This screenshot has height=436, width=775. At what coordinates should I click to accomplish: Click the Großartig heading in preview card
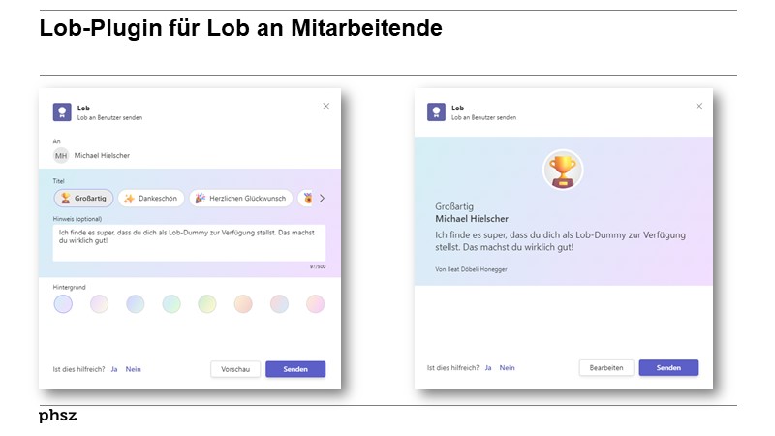click(x=454, y=206)
